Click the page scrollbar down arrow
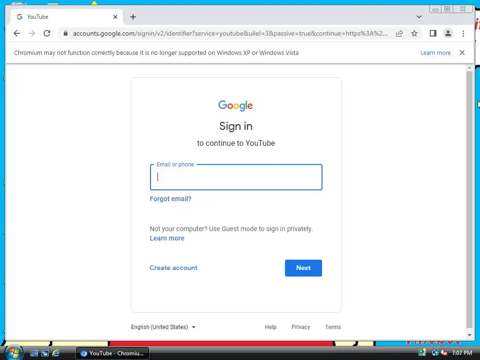The image size is (480, 360). tap(469, 335)
